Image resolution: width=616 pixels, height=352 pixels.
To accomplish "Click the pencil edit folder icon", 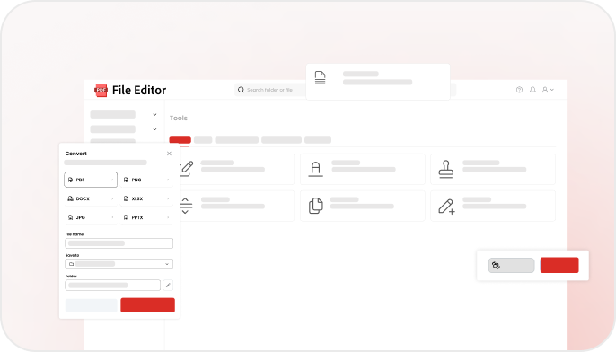I will [x=168, y=286].
